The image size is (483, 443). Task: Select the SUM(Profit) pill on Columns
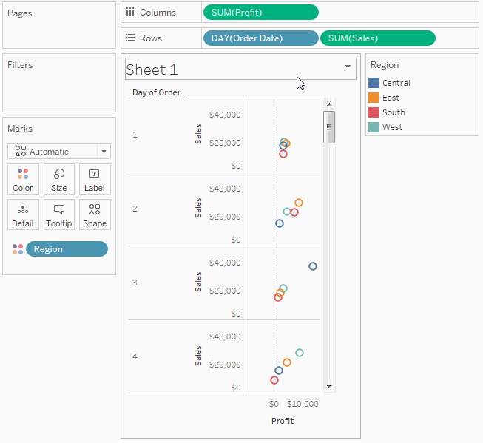(x=261, y=13)
